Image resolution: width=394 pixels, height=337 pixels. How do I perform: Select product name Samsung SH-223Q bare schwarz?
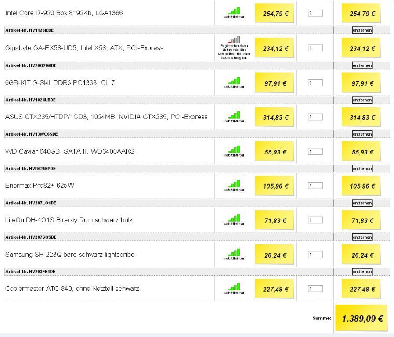click(x=70, y=255)
